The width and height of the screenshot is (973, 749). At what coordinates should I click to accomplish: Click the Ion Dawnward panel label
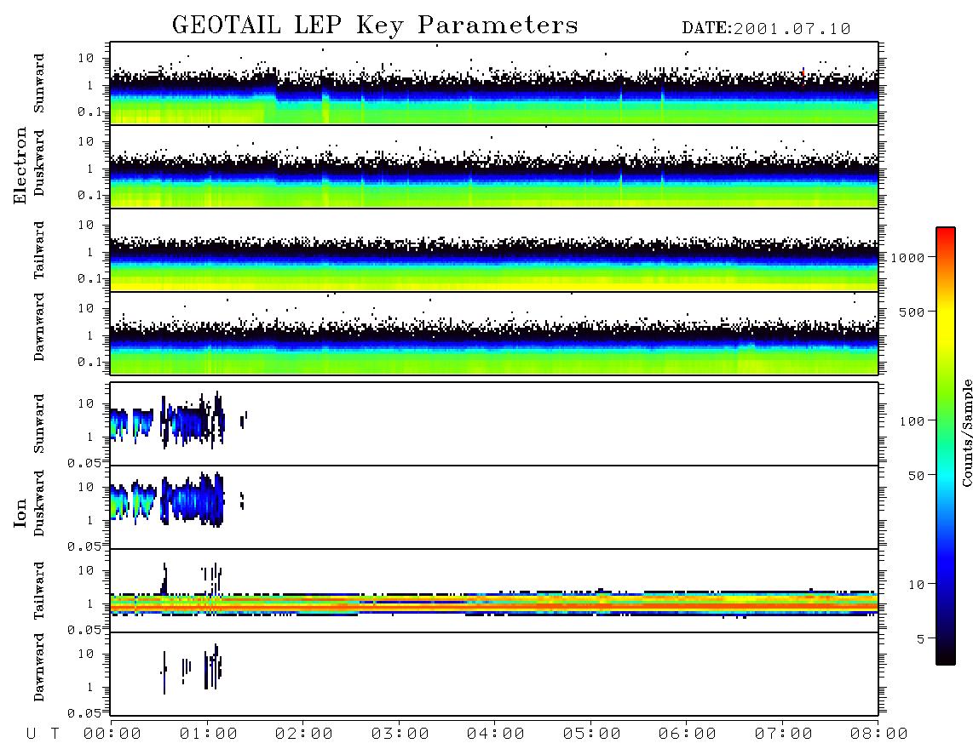(39, 667)
